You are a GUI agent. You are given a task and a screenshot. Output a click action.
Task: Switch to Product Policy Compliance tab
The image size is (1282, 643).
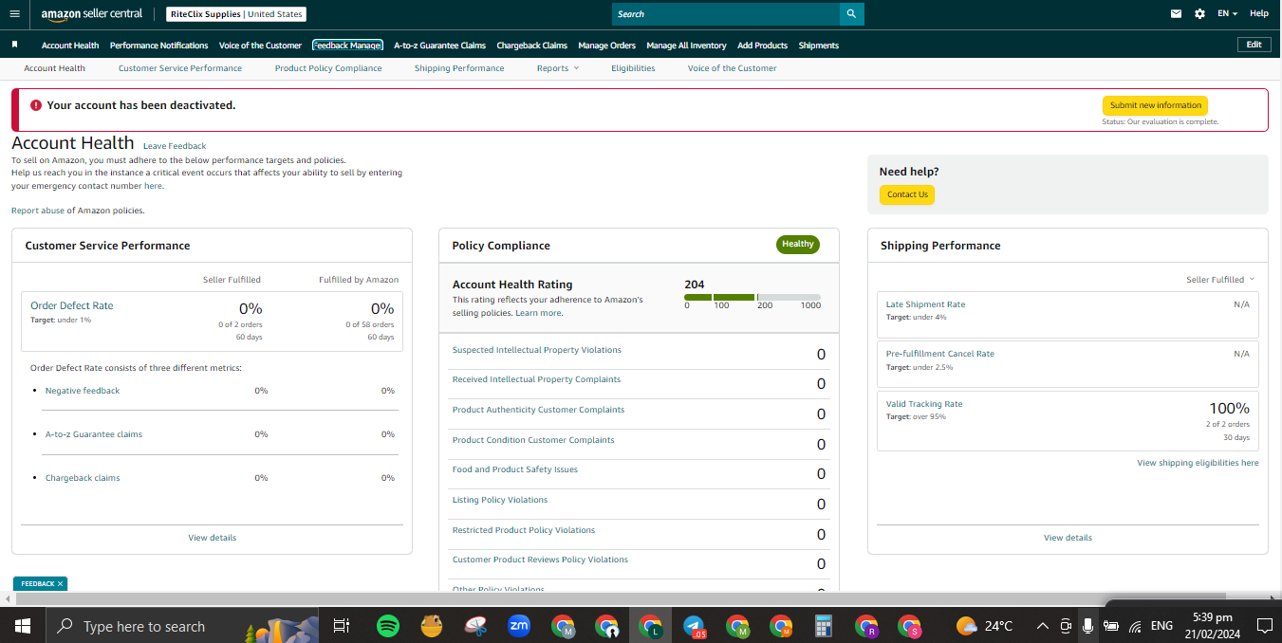(x=328, y=68)
